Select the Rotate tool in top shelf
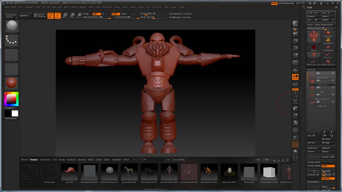This screenshot has width=342, height=192. 79,16
